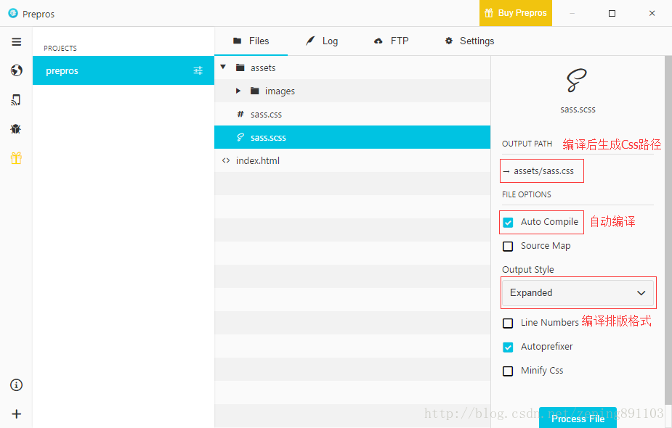Enable the Line Numbers checkbox

(x=508, y=323)
